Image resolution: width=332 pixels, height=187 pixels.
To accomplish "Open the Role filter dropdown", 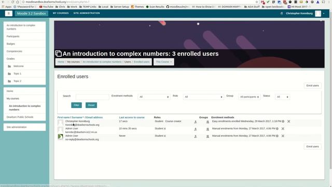I will [203, 97].
